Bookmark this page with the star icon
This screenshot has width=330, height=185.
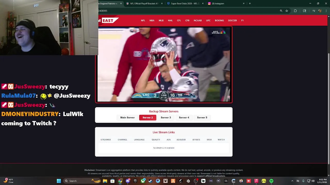point(287,11)
